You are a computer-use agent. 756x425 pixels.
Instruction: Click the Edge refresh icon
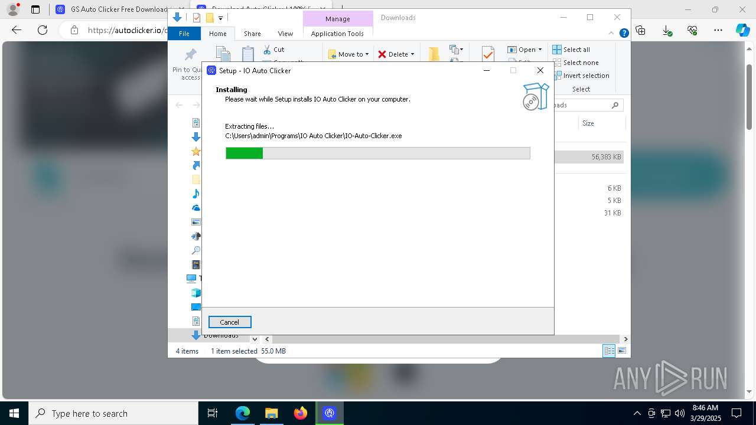point(43,30)
